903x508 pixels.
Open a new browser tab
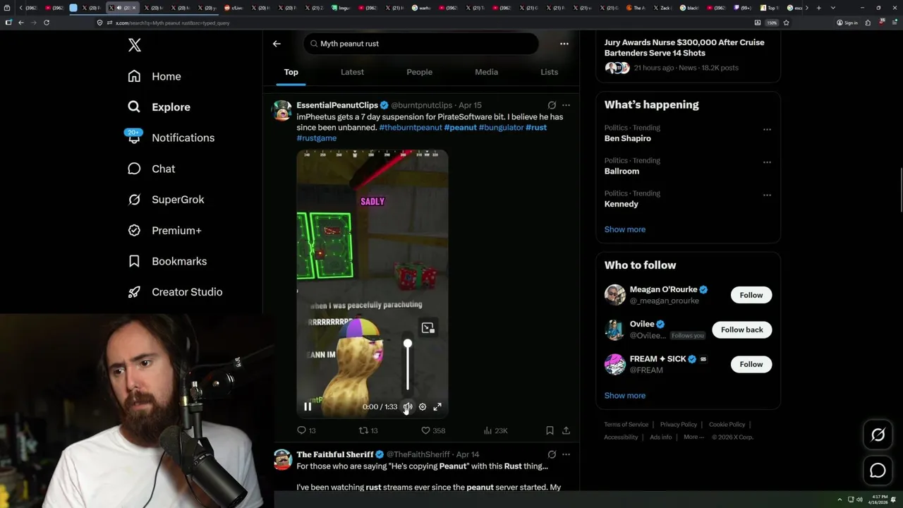[818, 8]
